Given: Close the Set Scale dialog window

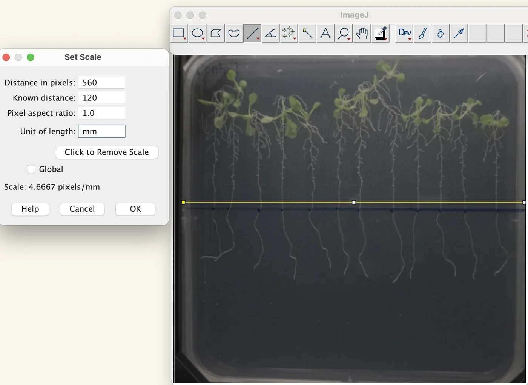Looking at the screenshot, I should point(6,57).
